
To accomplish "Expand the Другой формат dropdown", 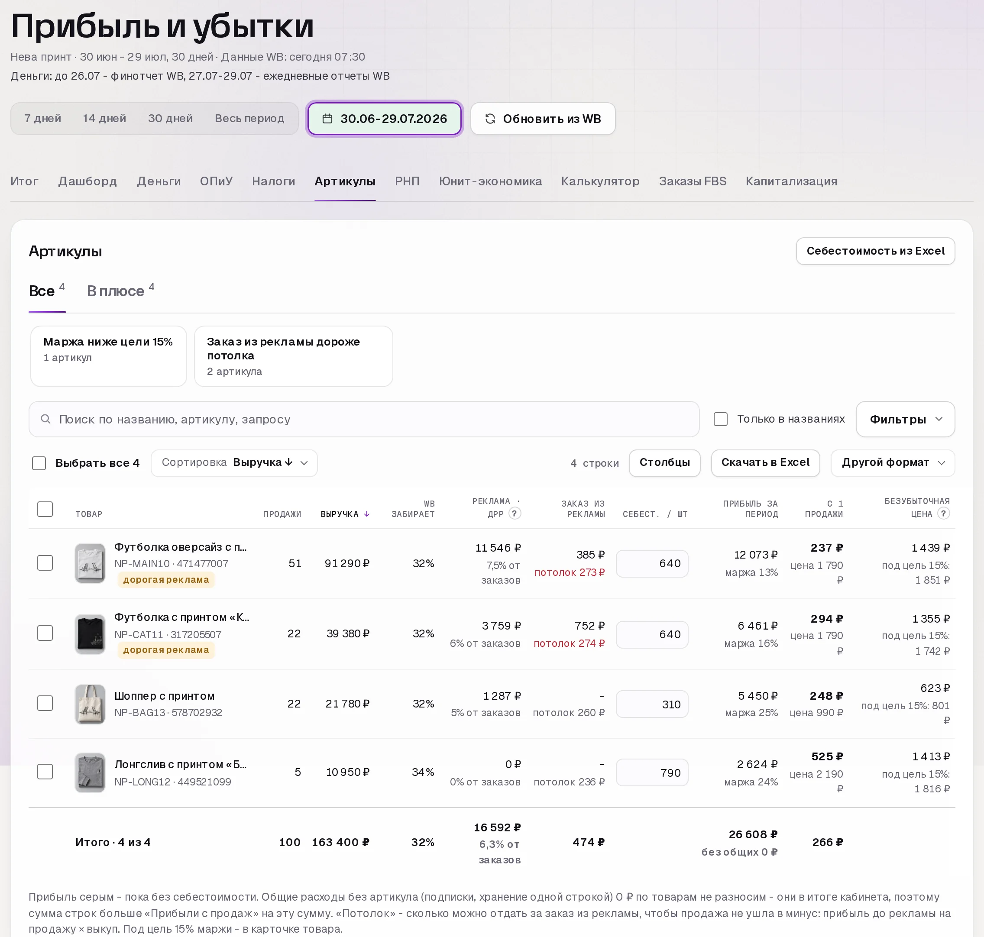I will coord(893,463).
